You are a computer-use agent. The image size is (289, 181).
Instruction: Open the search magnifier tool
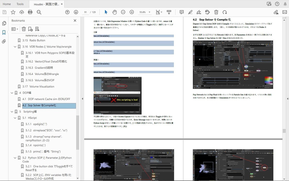[x=39, y=12]
